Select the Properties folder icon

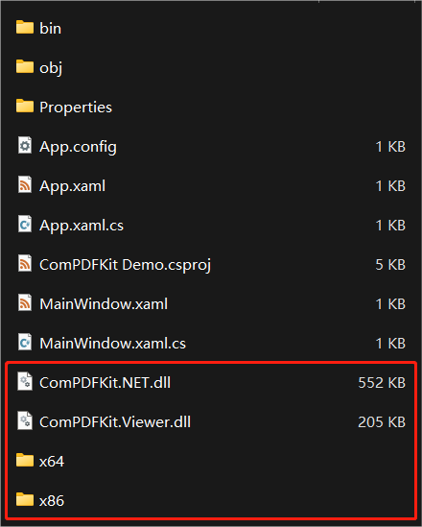25,106
